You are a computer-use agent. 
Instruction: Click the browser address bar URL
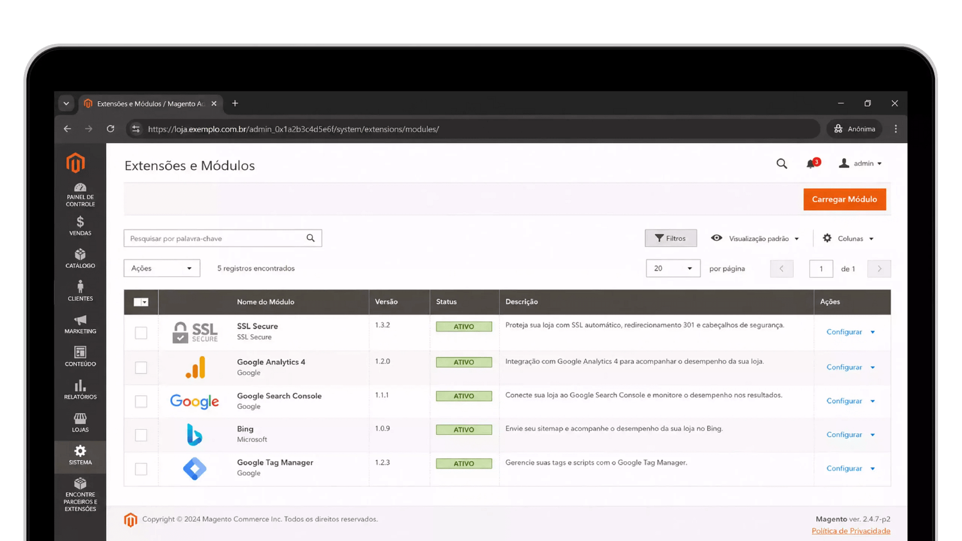click(x=293, y=129)
